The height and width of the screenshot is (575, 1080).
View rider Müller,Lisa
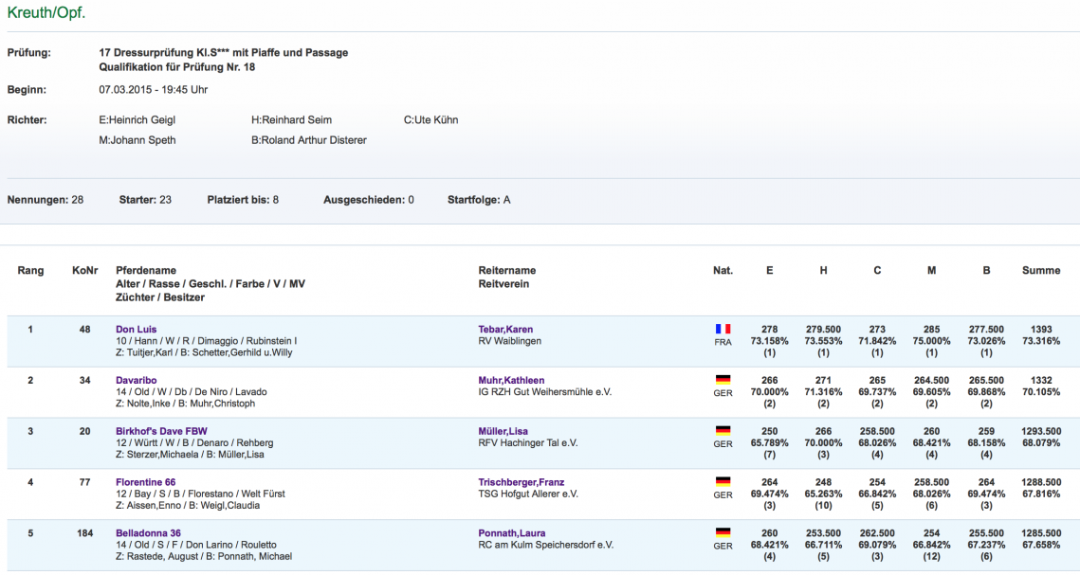point(503,432)
